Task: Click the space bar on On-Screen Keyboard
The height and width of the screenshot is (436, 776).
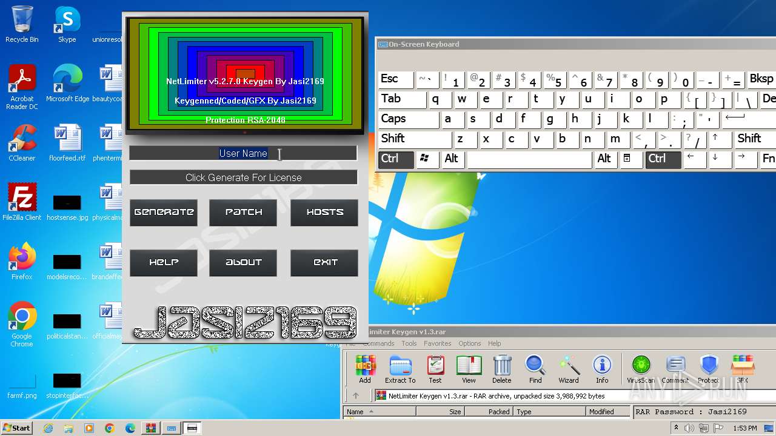Action: point(529,159)
